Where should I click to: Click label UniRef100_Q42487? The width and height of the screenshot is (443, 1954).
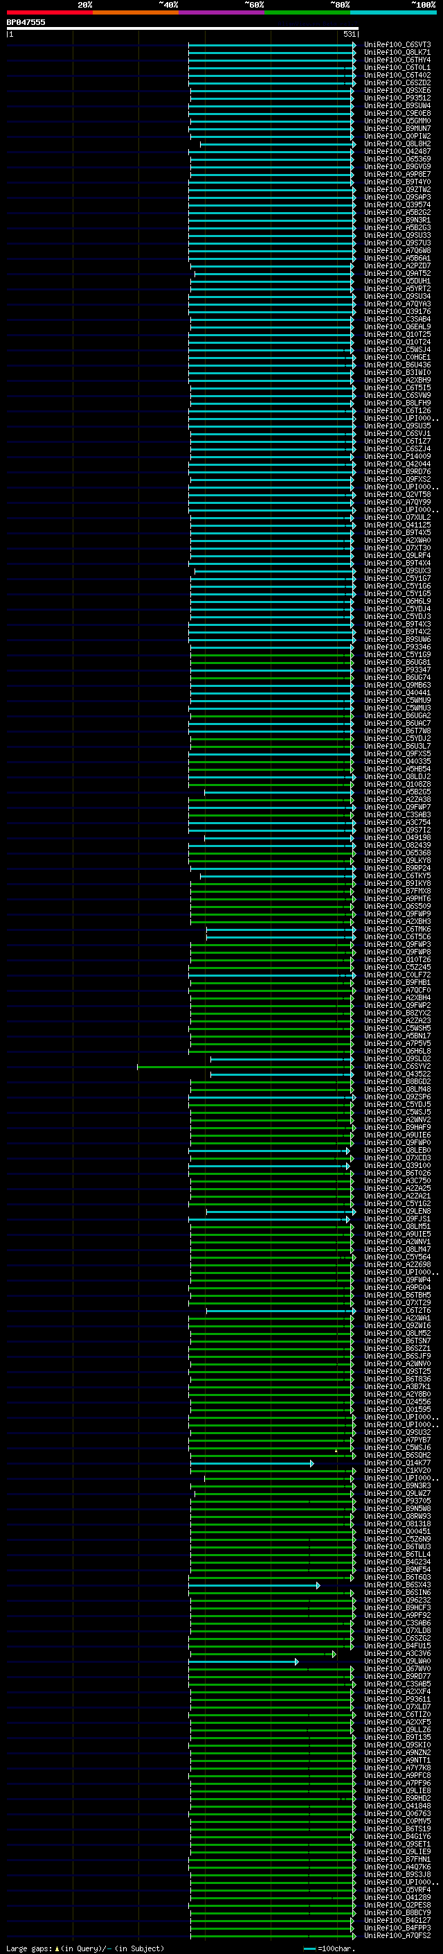(x=397, y=152)
